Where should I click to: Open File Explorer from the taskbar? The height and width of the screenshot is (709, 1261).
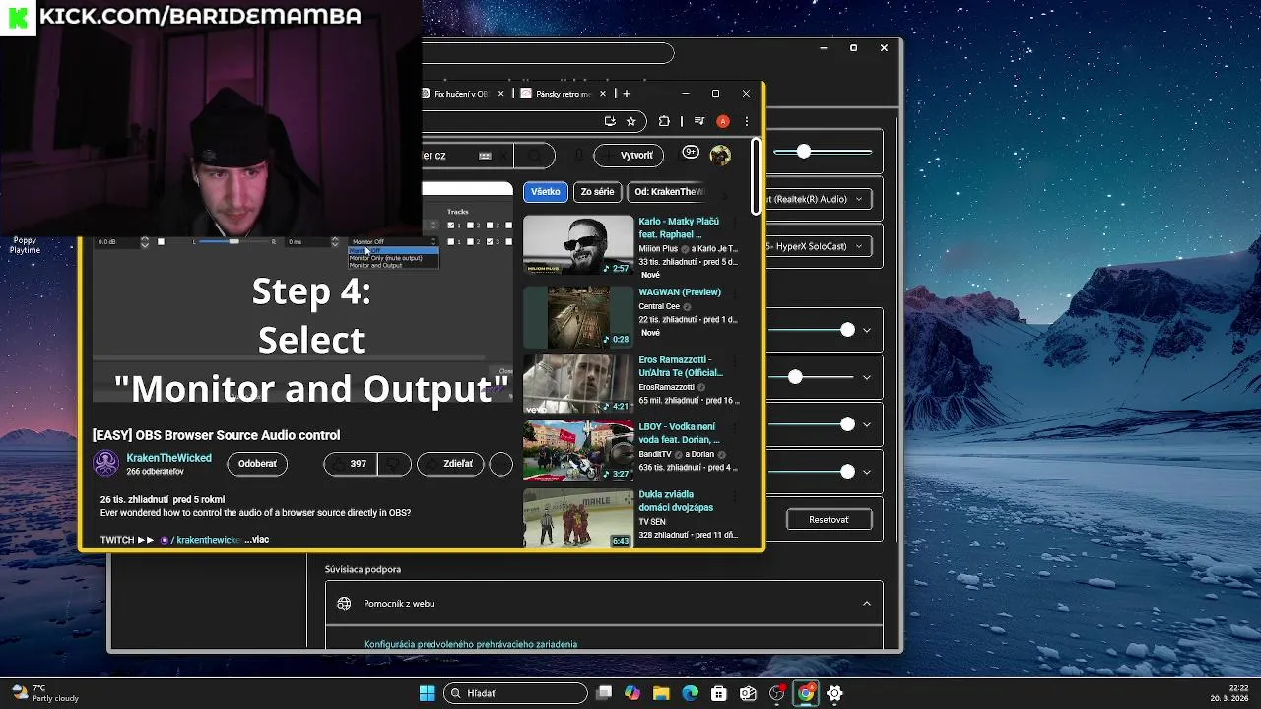pyautogui.click(x=661, y=693)
